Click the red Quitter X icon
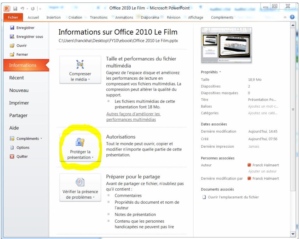 point(12,156)
